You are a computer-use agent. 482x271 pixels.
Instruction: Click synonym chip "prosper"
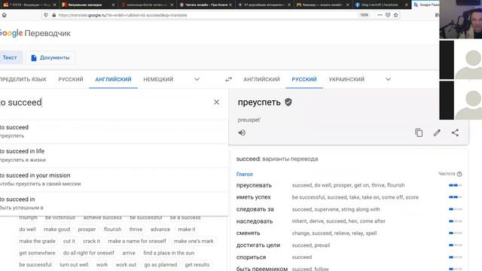(87, 229)
